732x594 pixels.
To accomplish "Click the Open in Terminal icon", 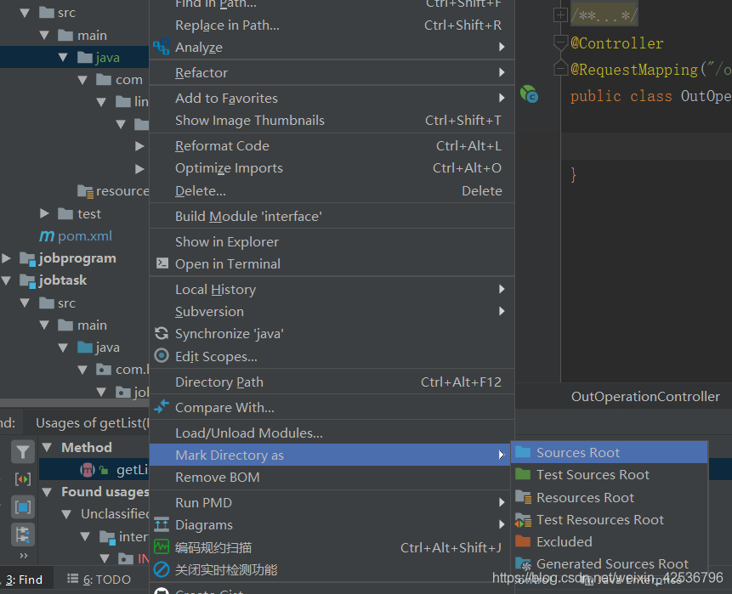I will pos(162,263).
